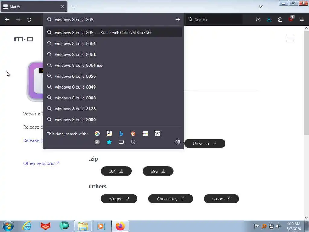Select suggestion 'windows 8 build 8008'

pos(114,98)
